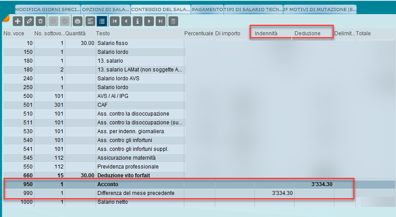This screenshot has height=217, width=396.
Task: Go to next record arrow
Action: point(149,21)
